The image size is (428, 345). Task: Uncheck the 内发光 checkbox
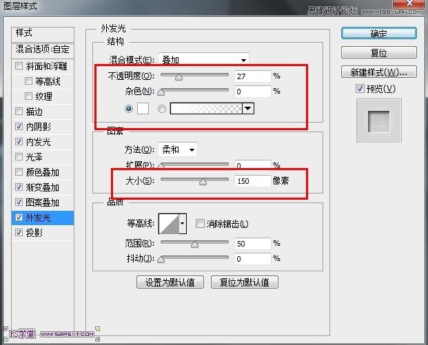pos(19,142)
